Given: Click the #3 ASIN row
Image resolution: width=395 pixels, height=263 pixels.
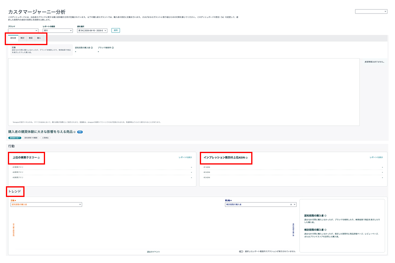Looking at the screenshot, I should click(293, 178).
